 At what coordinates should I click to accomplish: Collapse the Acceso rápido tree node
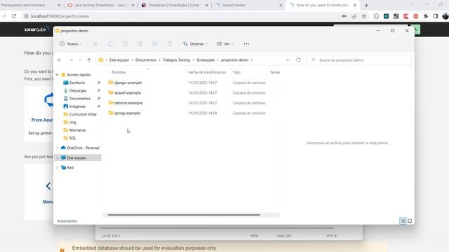coord(58,75)
